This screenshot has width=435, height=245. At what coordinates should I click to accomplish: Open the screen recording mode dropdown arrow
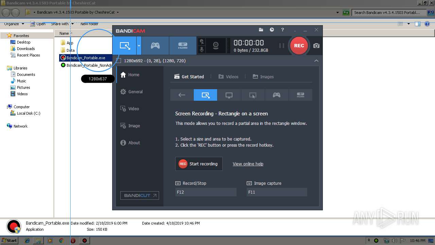pyautogui.click(x=139, y=46)
